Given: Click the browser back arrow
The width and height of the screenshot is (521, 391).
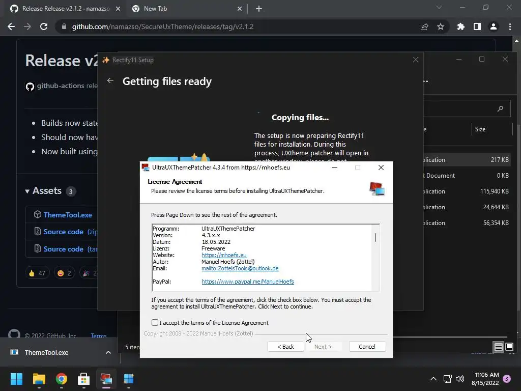Looking at the screenshot, I should click(x=11, y=26).
